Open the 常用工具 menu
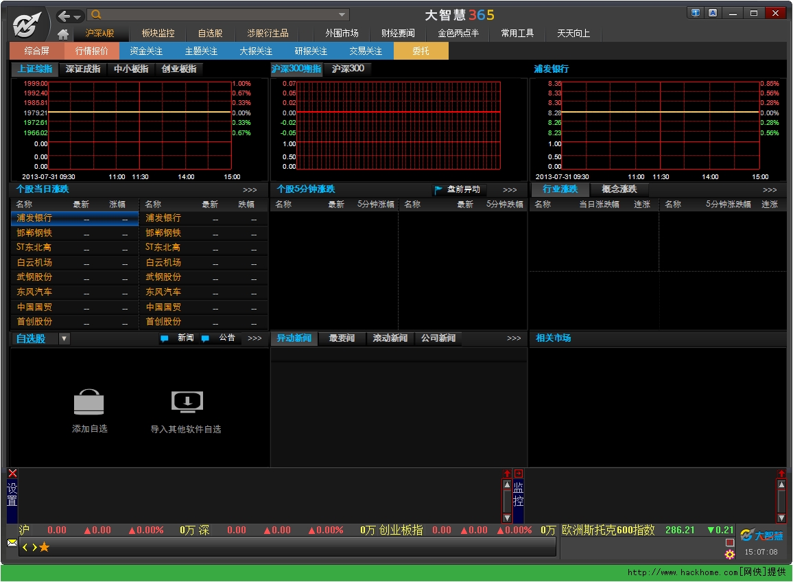This screenshot has width=793, height=582. click(517, 34)
